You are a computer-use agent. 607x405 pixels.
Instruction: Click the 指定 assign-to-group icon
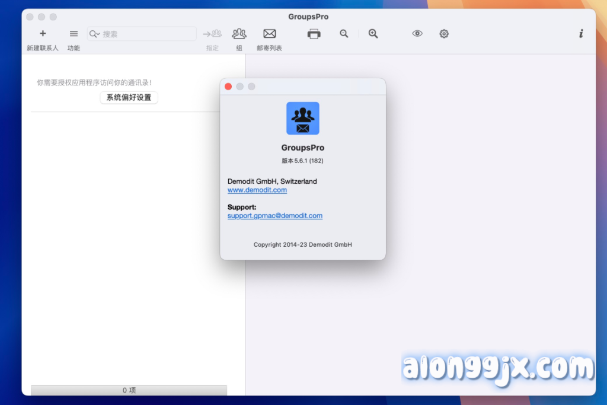[x=212, y=34]
